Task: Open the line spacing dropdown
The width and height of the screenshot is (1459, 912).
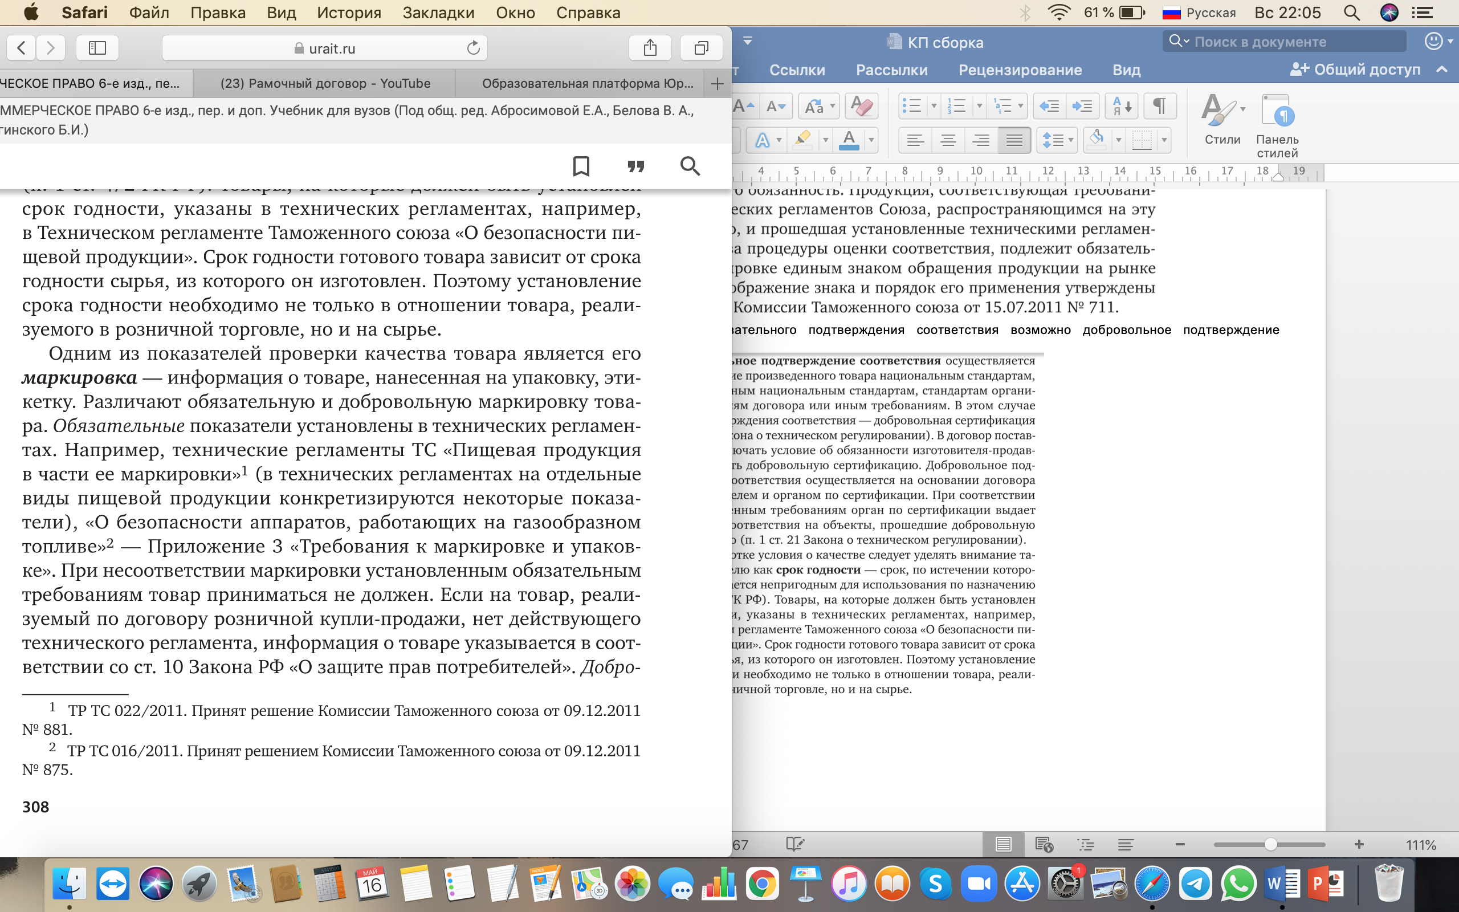Action: 1057,141
